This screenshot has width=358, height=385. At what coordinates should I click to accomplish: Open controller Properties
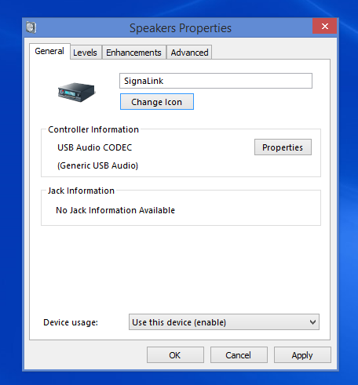point(283,147)
